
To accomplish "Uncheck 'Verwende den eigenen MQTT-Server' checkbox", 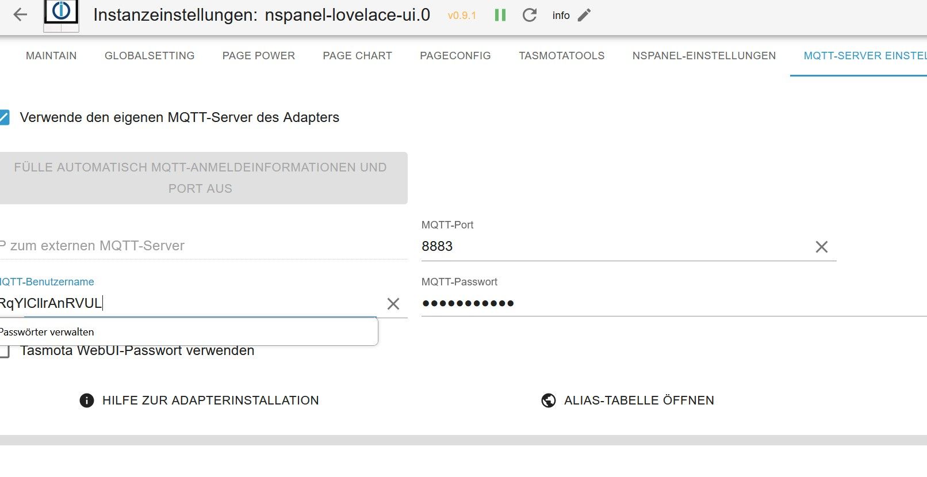I will click(x=5, y=118).
